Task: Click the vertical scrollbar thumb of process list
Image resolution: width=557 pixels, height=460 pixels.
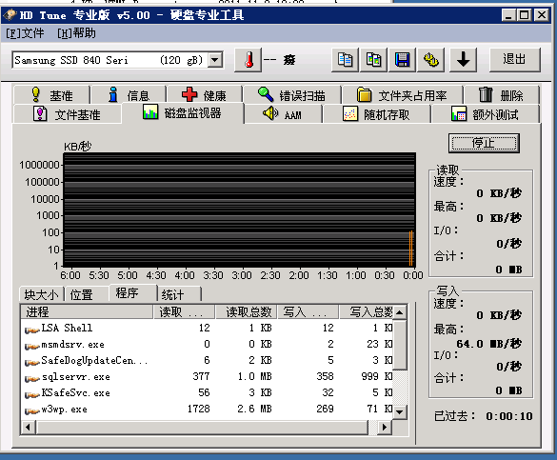Action: (400, 345)
